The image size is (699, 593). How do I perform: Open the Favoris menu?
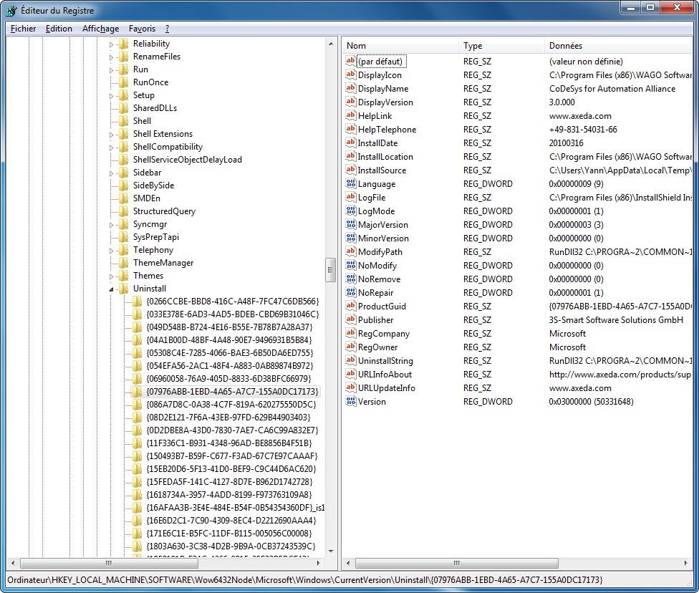pyautogui.click(x=142, y=29)
